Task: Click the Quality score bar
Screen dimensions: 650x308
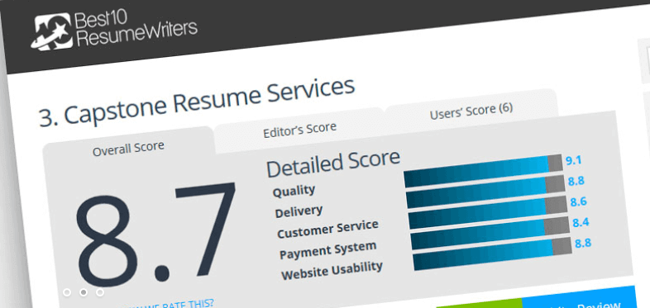Action: [483, 171]
